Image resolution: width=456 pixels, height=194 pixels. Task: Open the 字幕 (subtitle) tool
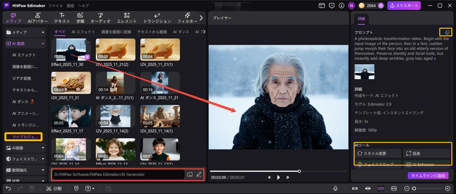point(80,18)
